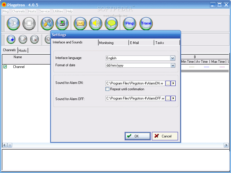Image resolution: width=231 pixels, height=173 pixels.
Task: Add a new channel with the plus document icon
Action: tap(11, 39)
